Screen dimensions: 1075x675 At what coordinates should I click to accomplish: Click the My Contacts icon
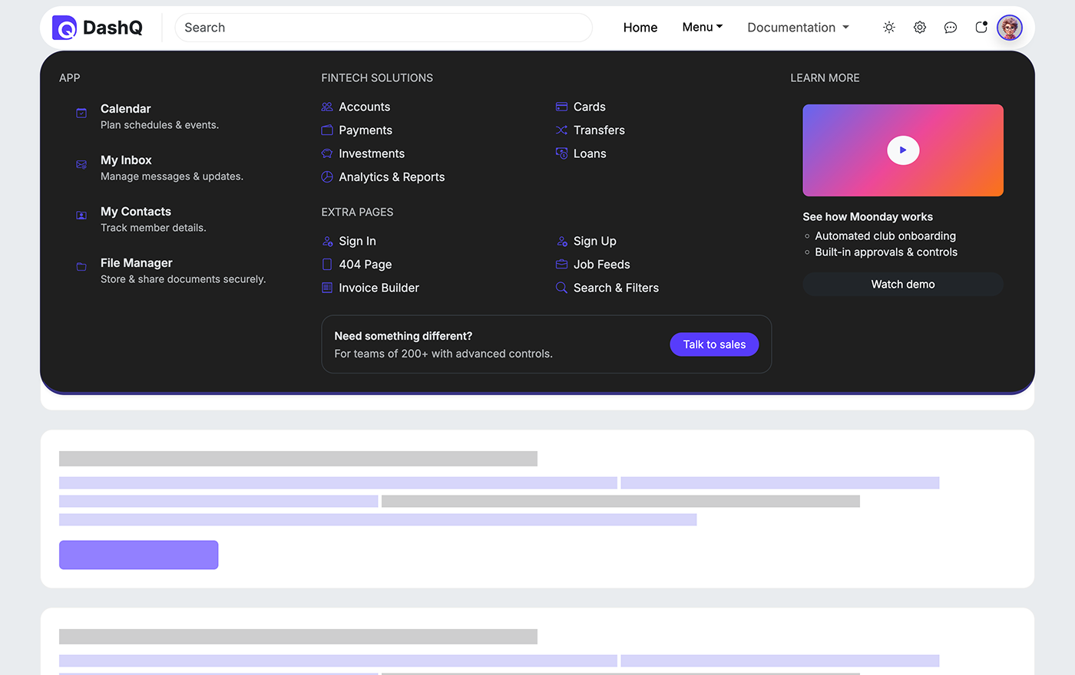[x=81, y=216]
